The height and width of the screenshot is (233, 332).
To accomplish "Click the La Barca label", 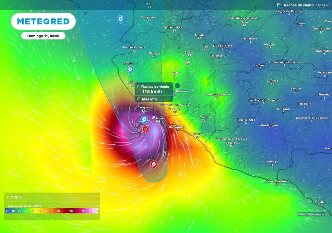I will pyautogui.click(x=260, y=65).
